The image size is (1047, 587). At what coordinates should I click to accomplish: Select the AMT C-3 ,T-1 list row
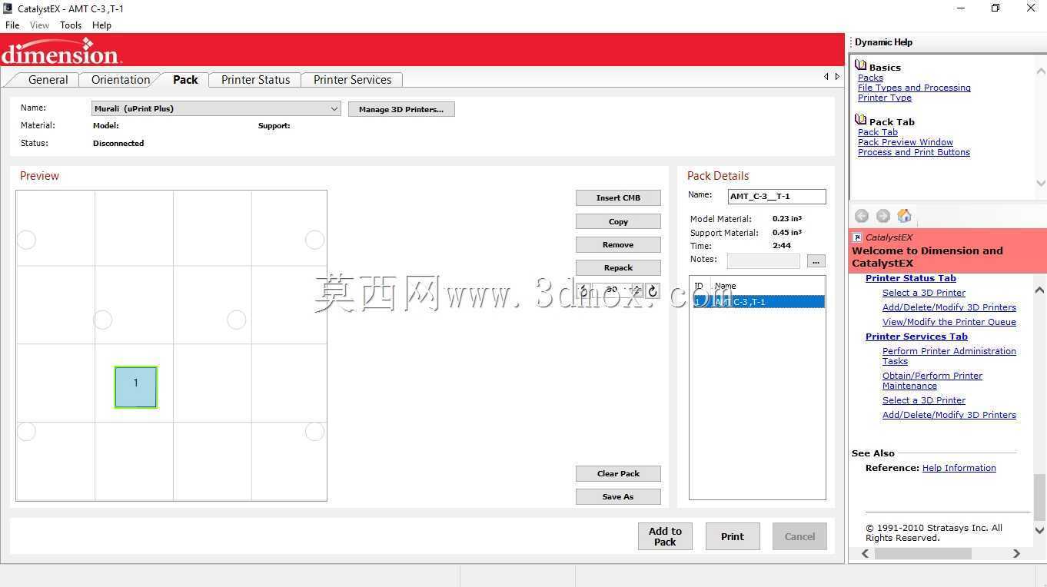(757, 302)
